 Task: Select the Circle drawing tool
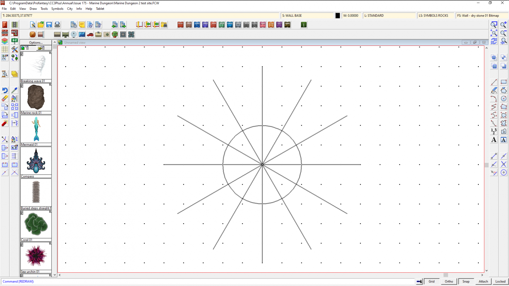click(x=504, y=99)
